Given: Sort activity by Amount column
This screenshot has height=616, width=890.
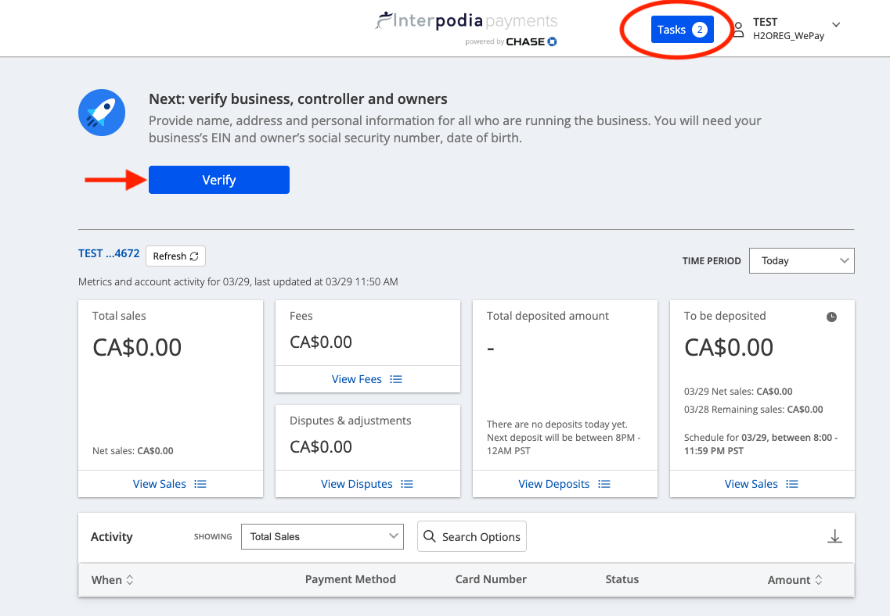Looking at the screenshot, I should pos(795,580).
